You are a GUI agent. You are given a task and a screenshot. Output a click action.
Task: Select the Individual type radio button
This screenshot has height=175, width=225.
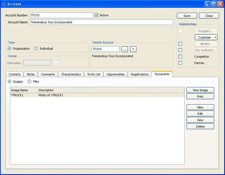coord(37,49)
